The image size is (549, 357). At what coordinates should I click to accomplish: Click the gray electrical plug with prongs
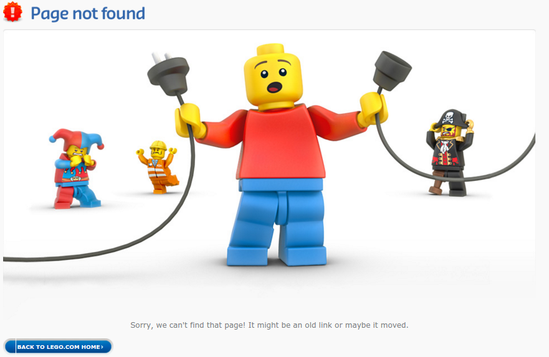pyautogui.click(x=168, y=73)
